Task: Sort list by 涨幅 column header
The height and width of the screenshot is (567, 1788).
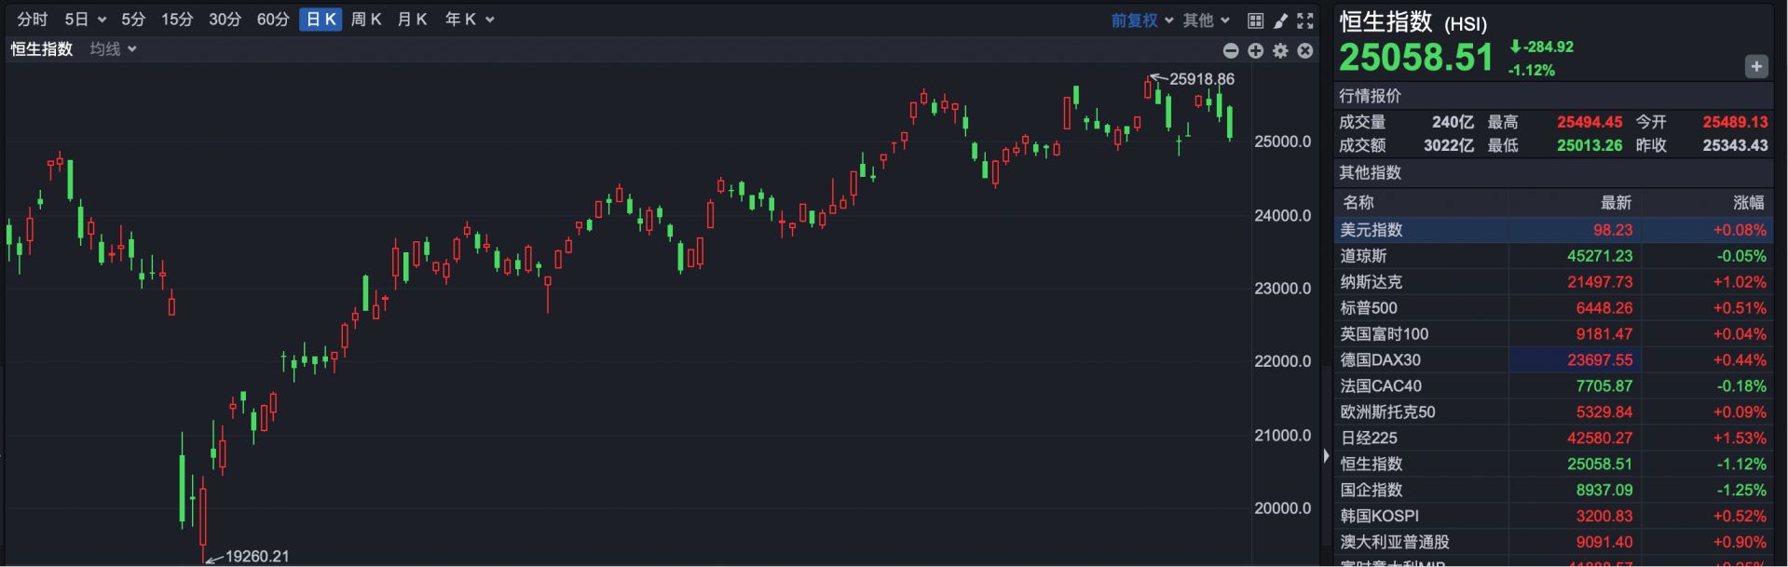Action: pyautogui.click(x=1749, y=203)
